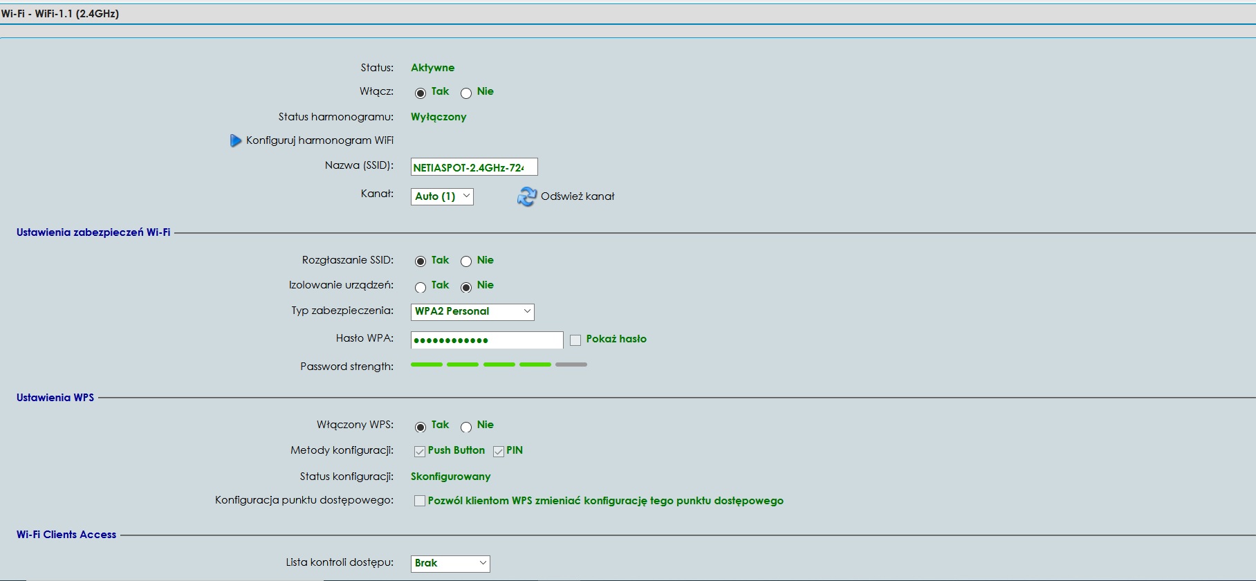Tick the Pokaż hasło checkbox
Screen dimensions: 1256x581
tap(575, 340)
